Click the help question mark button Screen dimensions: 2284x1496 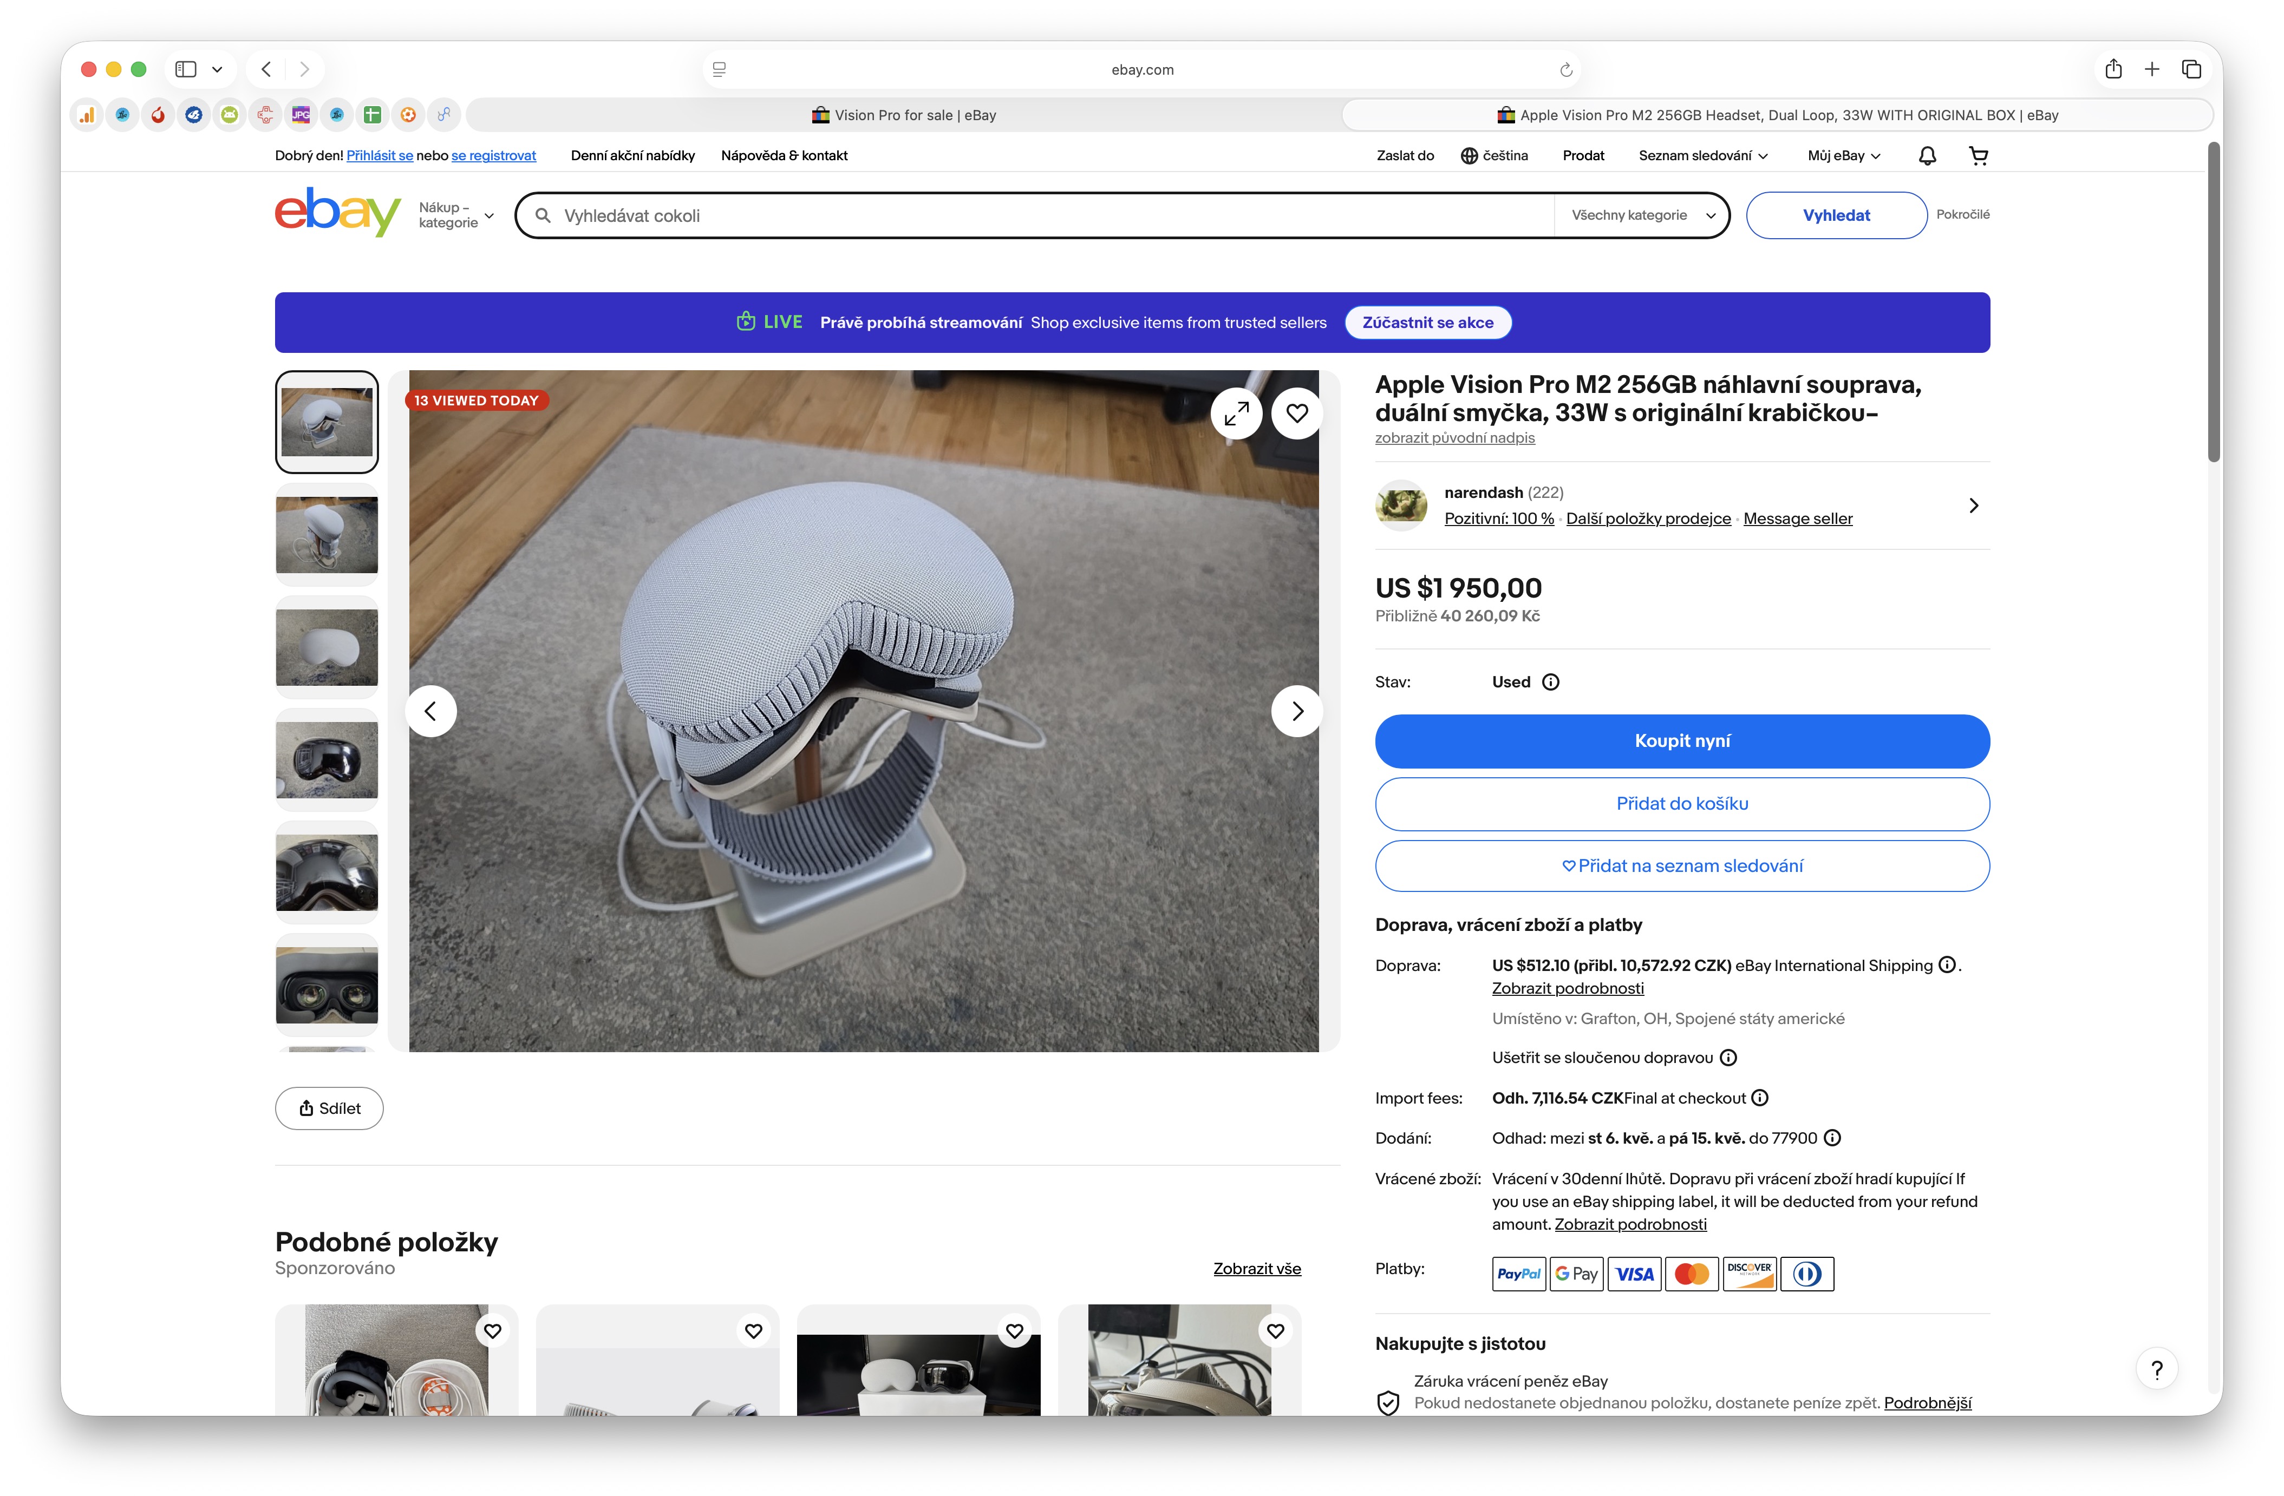point(2156,1368)
